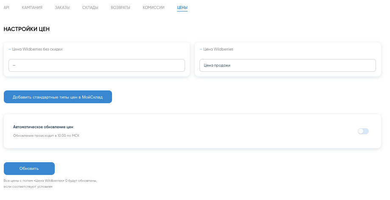Switch to the API tab
The width and height of the screenshot is (390, 200).
6,8
